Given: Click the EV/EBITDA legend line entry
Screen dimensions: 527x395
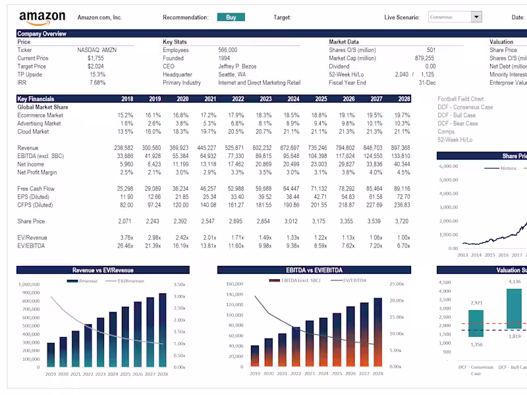Looking at the screenshot, I should click(x=348, y=280).
